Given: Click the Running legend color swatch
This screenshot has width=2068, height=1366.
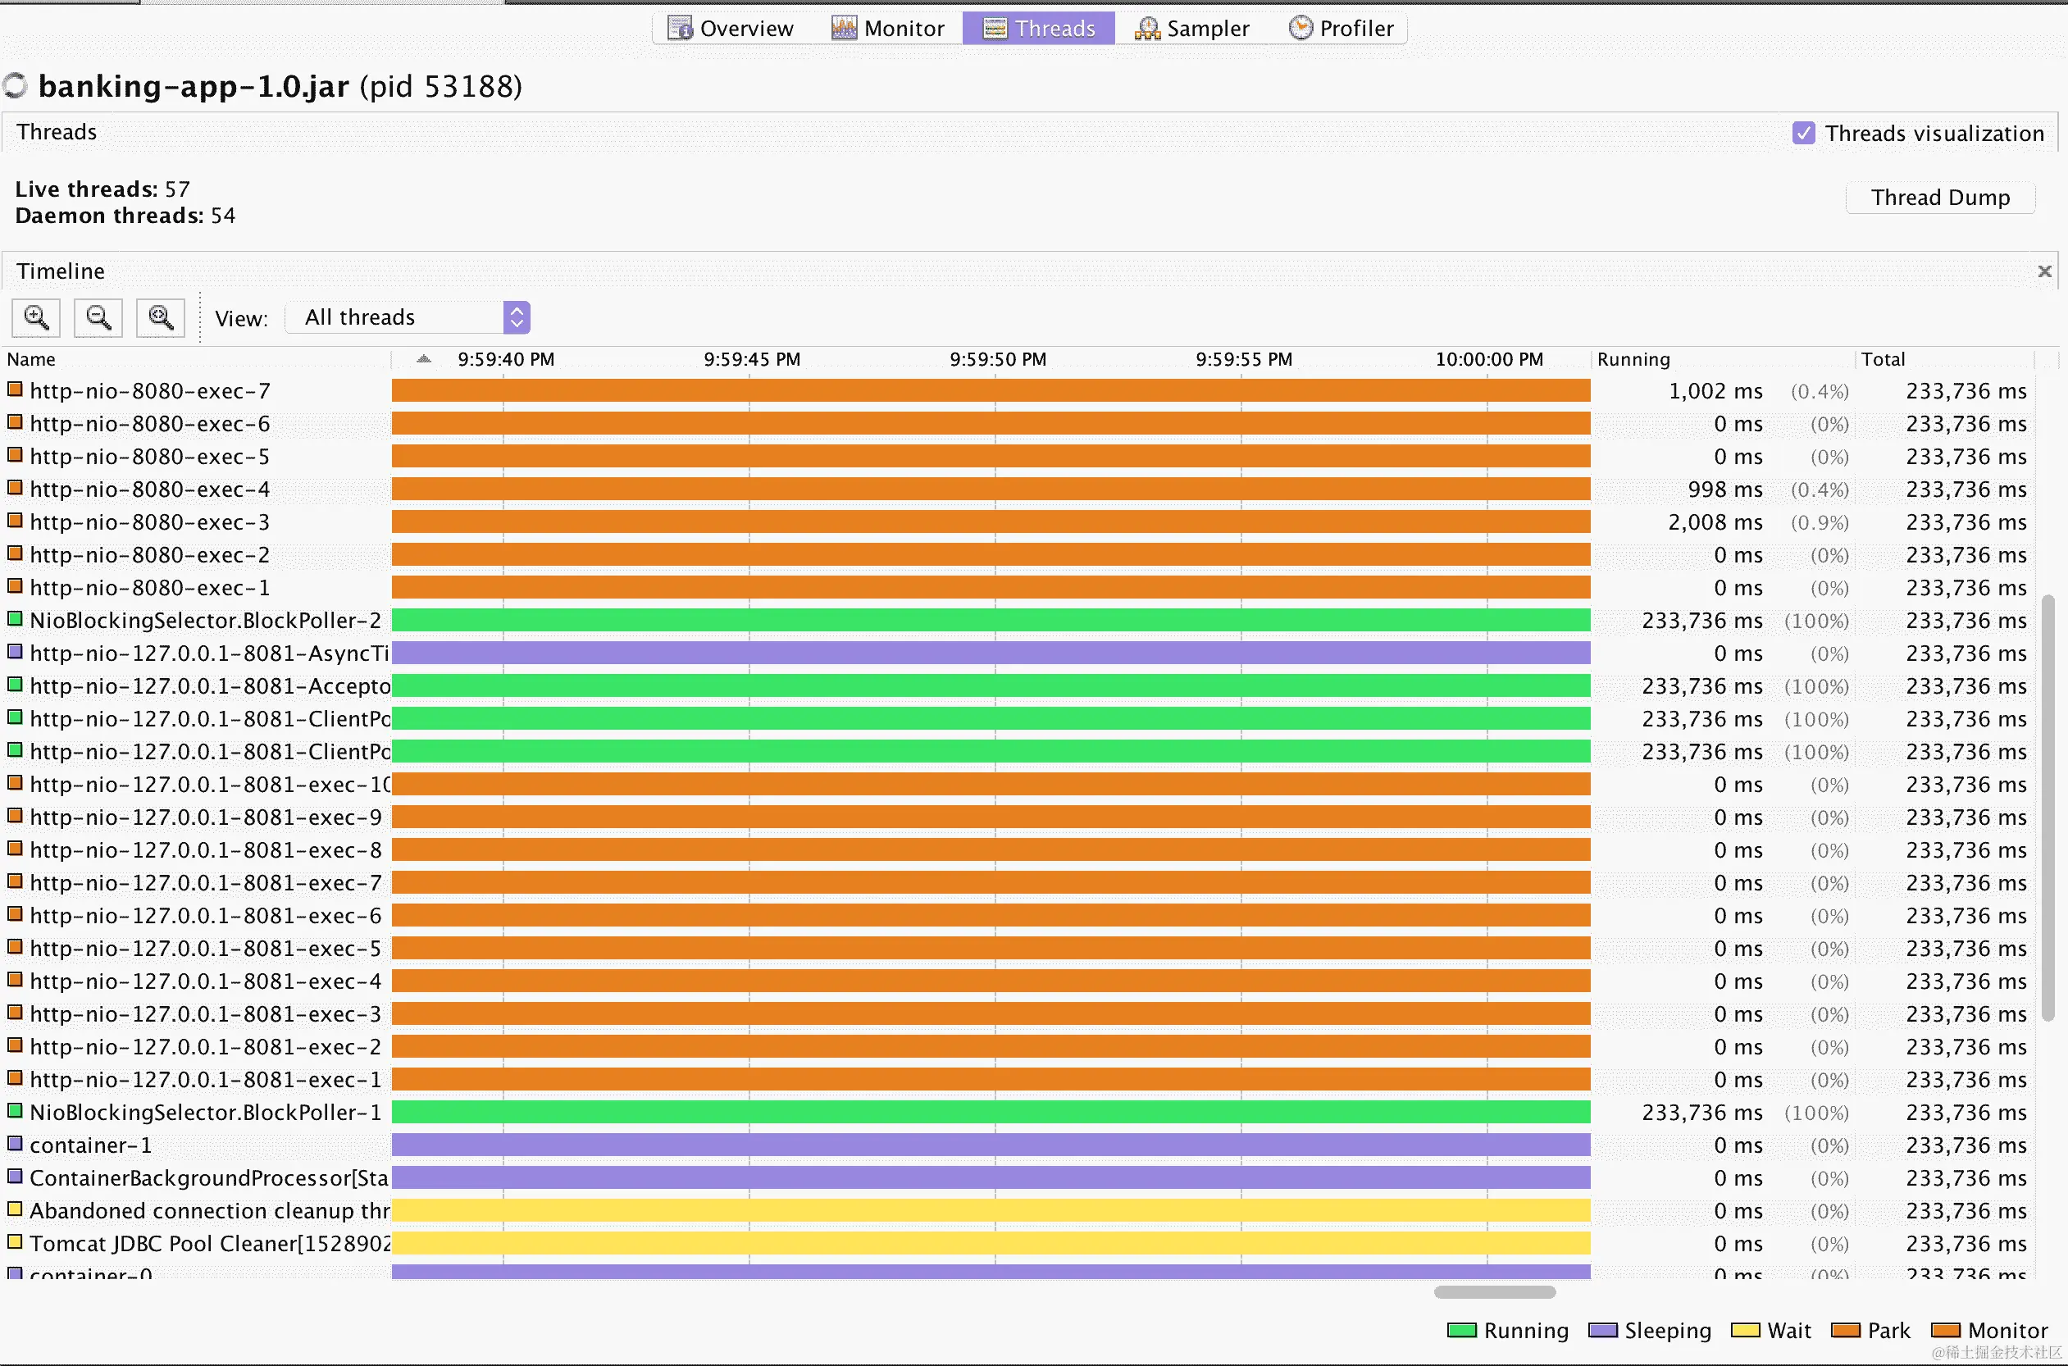Looking at the screenshot, I should [x=1461, y=1330].
